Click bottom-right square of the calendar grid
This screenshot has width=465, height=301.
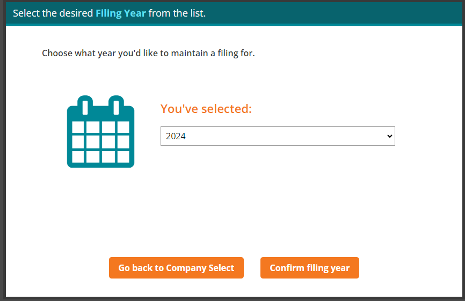123,156
